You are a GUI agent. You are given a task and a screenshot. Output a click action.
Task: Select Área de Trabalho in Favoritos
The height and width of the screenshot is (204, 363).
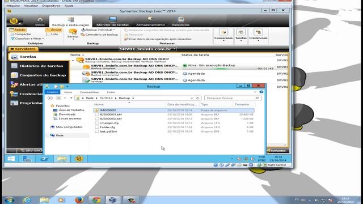click(69, 110)
